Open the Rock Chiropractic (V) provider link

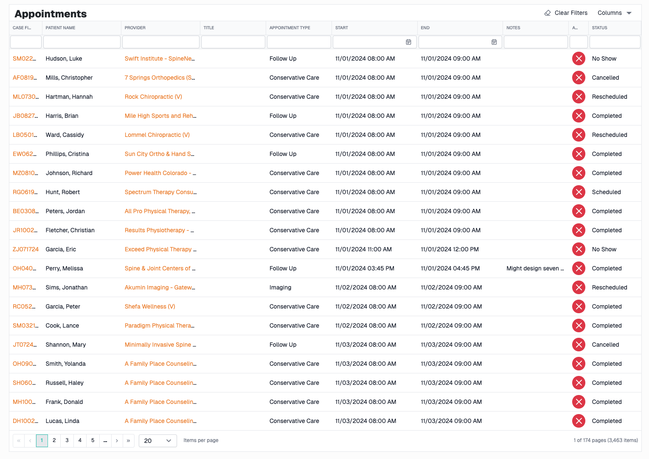point(153,97)
